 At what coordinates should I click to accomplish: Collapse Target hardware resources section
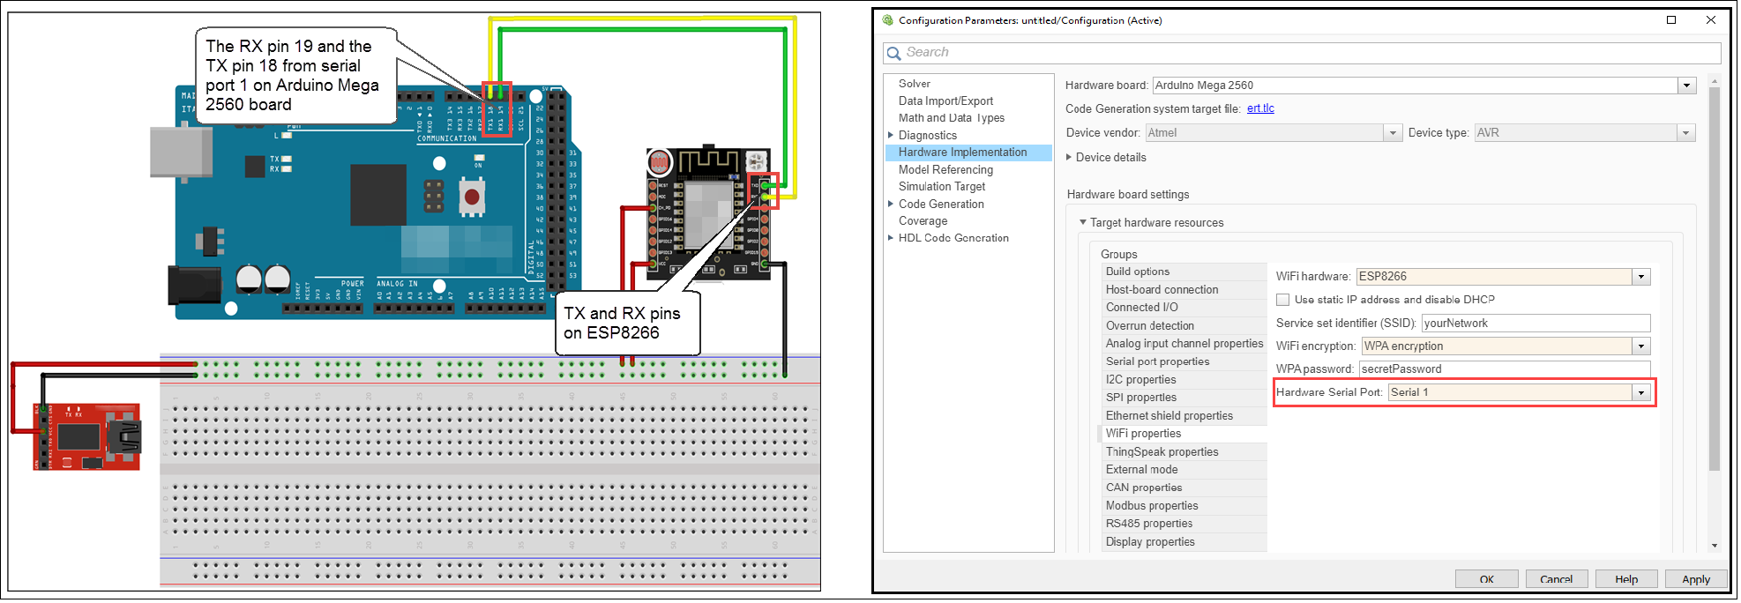pos(1083,222)
